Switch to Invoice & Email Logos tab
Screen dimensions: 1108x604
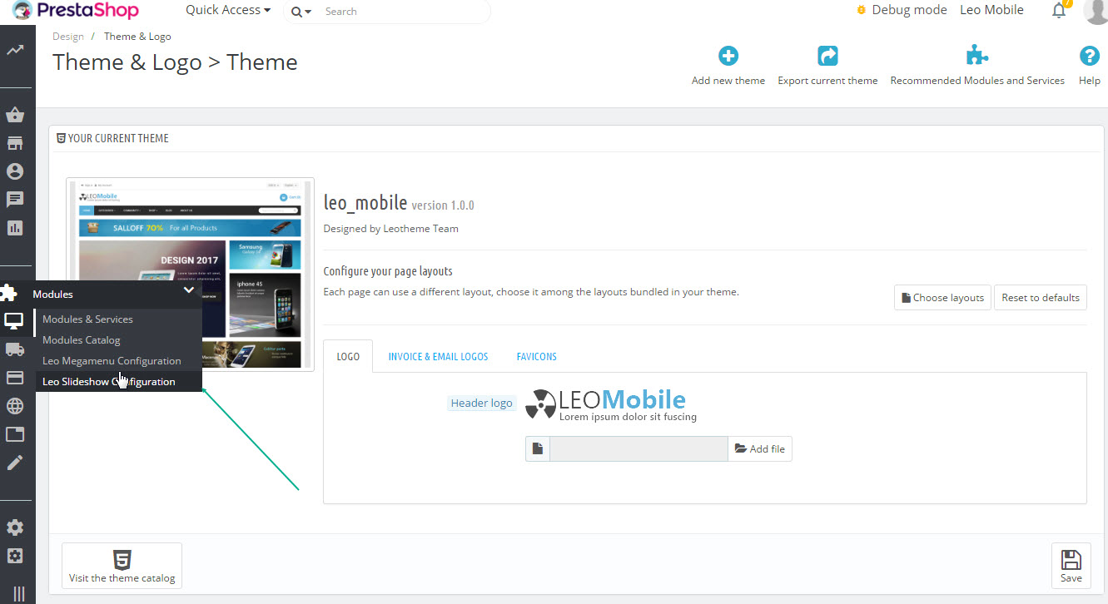pos(438,356)
